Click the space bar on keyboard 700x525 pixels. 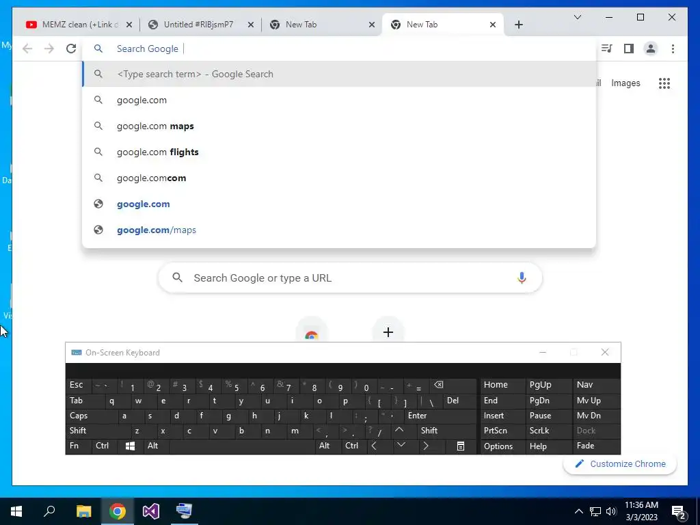tap(242, 446)
